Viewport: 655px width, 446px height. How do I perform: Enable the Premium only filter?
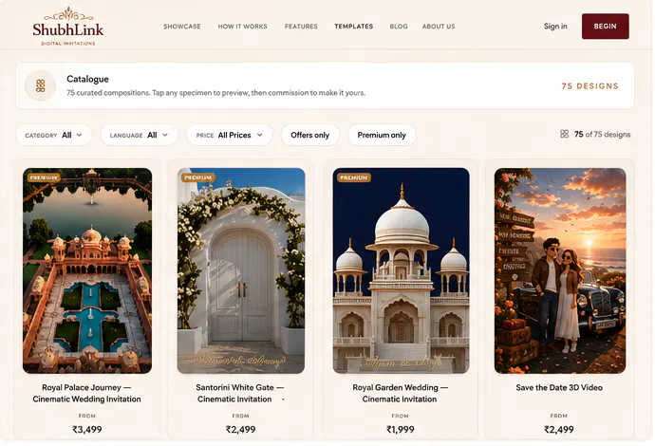click(x=382, y=135)
